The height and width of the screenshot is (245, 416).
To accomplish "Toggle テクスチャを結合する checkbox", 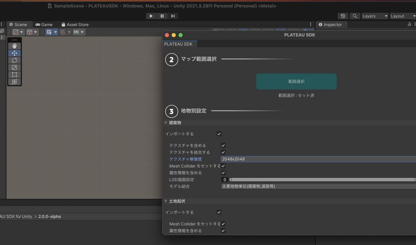I will point(223,152).
